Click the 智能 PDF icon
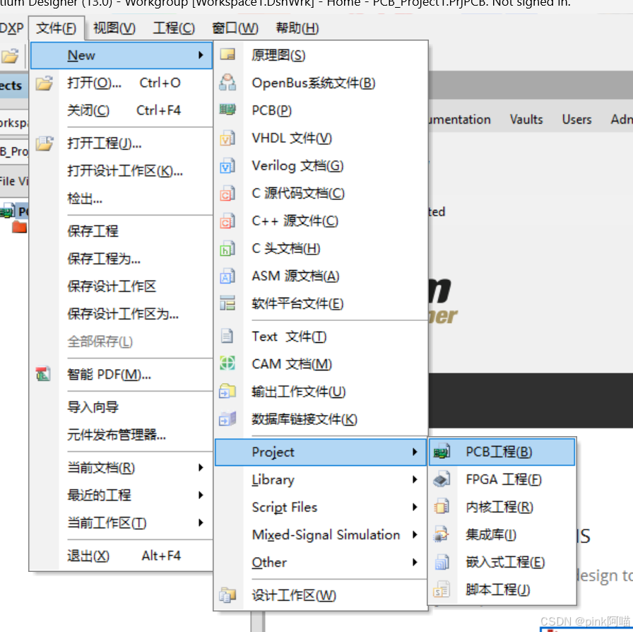This screenshot has height=632, width=633. [x=43, y=374]
